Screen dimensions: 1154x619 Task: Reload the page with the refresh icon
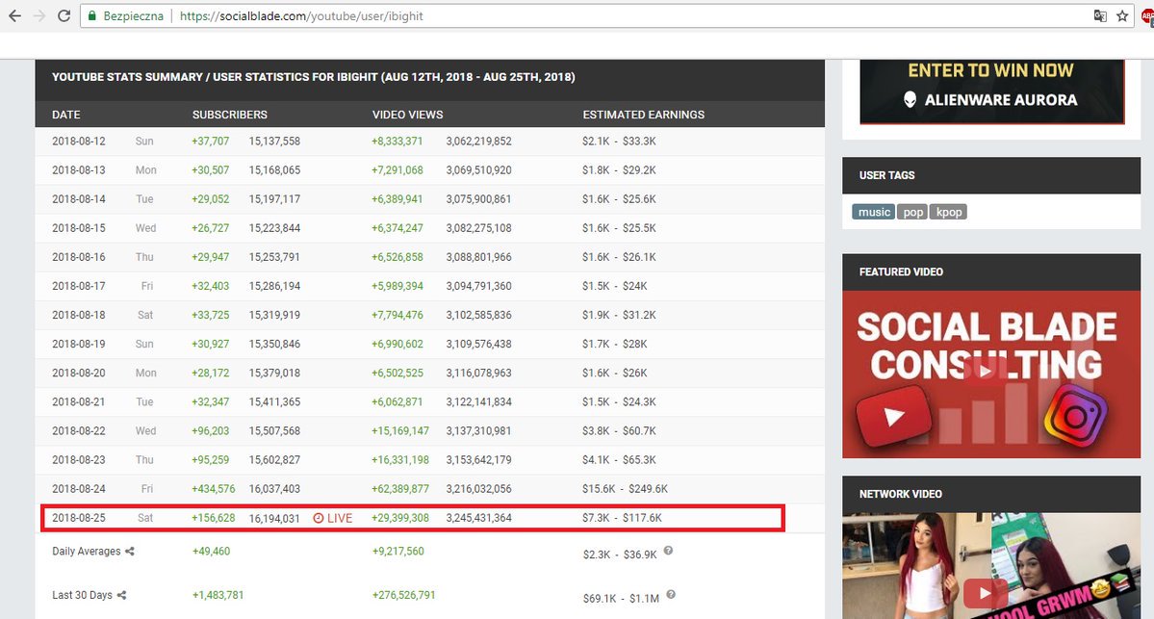[64, 15]
